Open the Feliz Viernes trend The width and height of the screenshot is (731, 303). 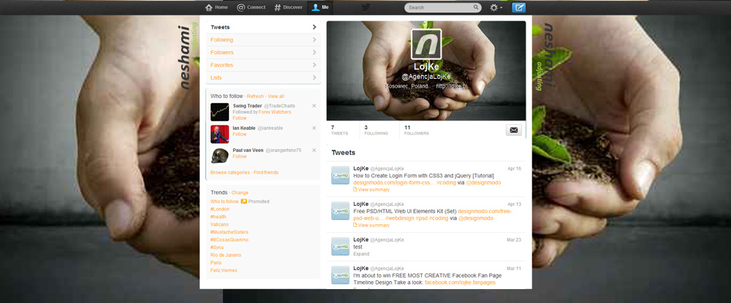tap(224, 270)
